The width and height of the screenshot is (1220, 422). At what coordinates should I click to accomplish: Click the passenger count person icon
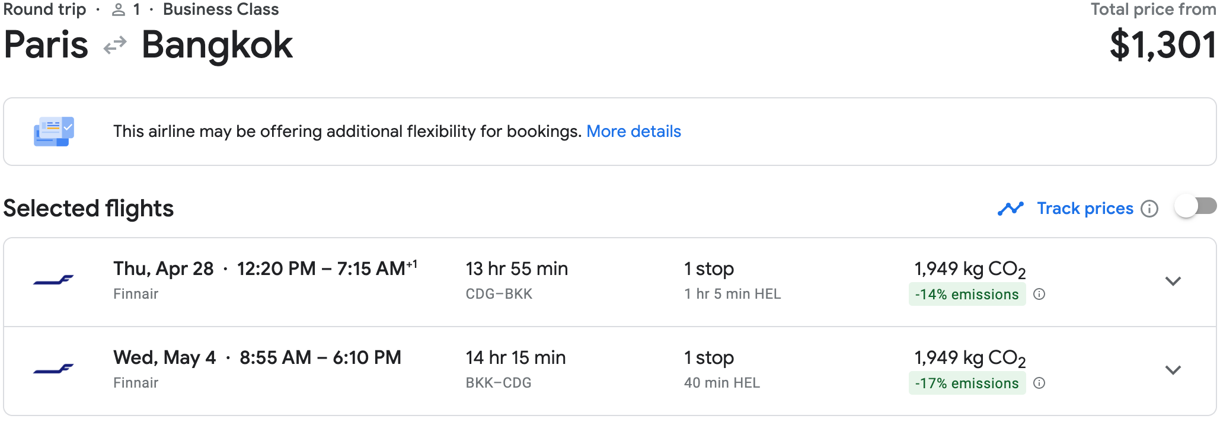click(117, 9)
